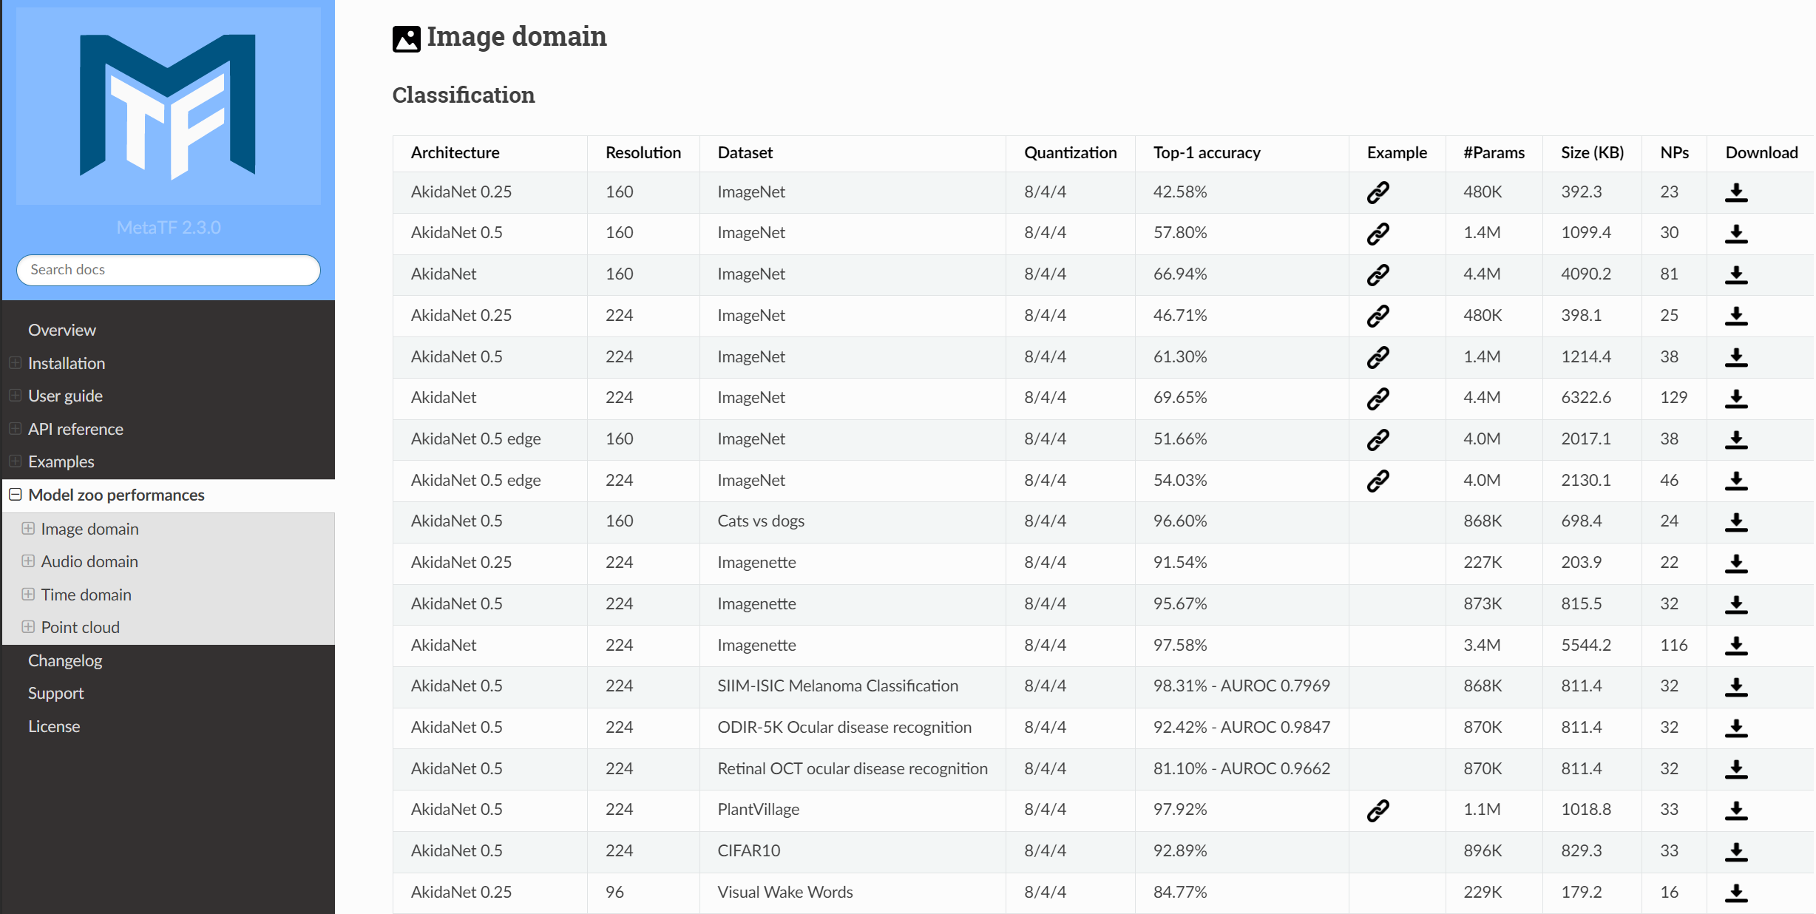This screenshot has height=914, width=1816.
Task: Navigate to the Support page
Action: pos(56,693)
